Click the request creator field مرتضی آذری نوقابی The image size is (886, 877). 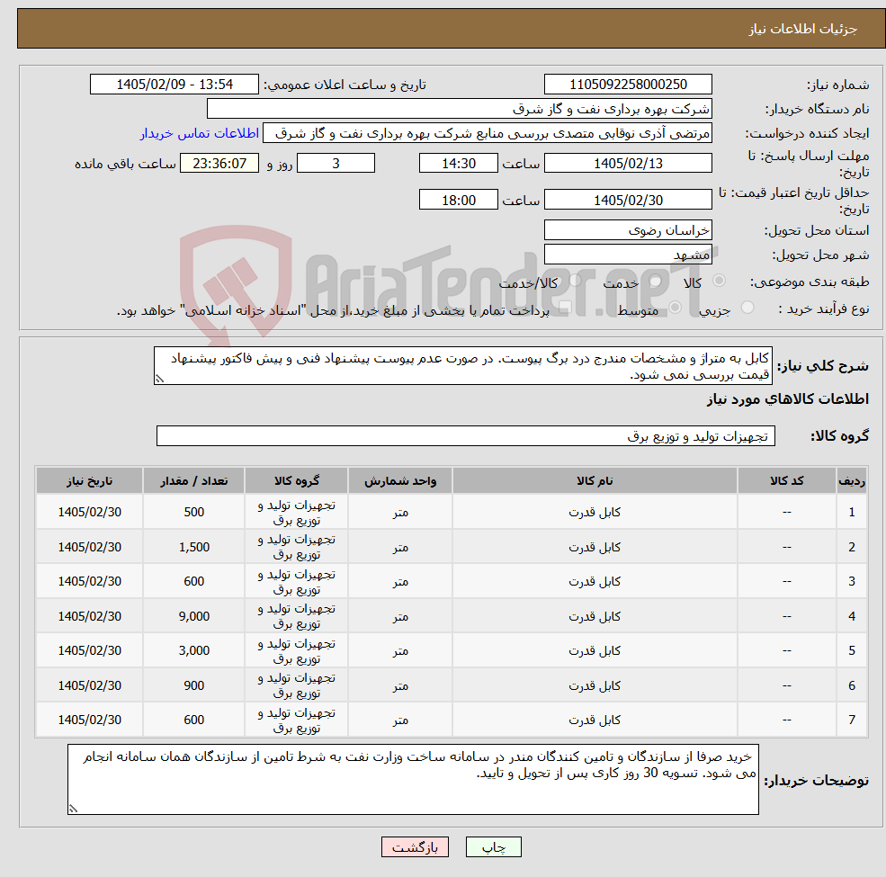pos(487,133)
